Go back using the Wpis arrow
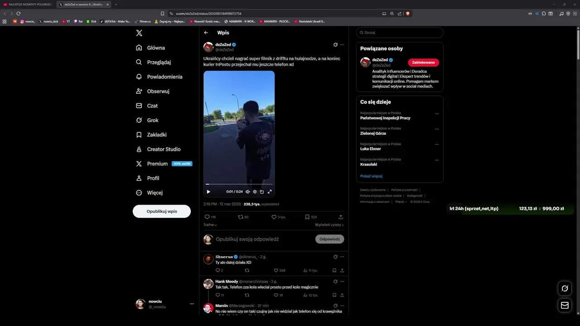The height and width of the screenshot is (326, 580). (206, 33)
